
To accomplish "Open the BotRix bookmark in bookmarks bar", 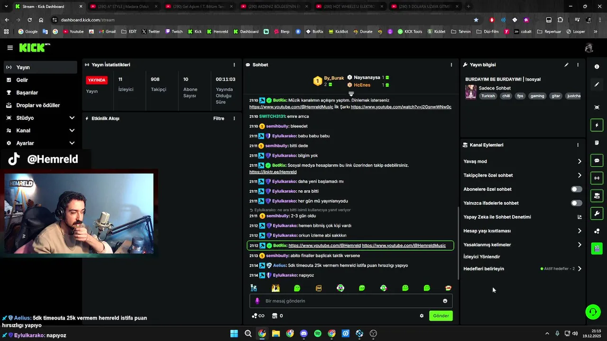I will coord(314,32).
